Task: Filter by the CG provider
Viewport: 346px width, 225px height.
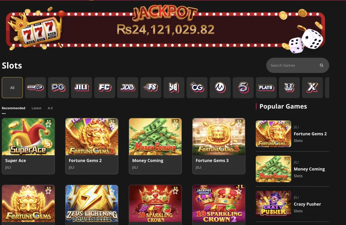Action: pyautogui.click(x=197, y=87)
